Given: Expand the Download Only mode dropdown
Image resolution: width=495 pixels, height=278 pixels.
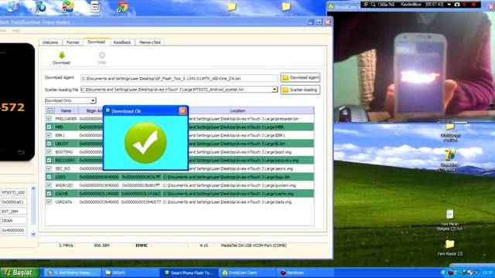Looking at the screenshot, I should (93, 100).
